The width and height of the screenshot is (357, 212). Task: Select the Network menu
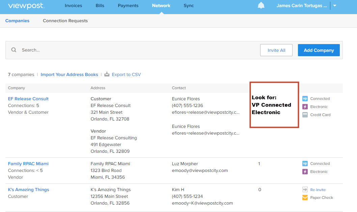coord(161,6)
